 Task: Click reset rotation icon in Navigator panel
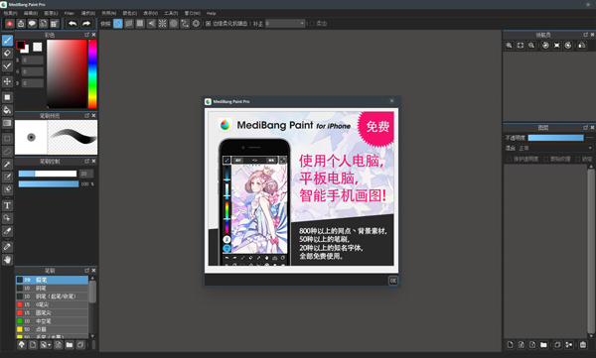557,46
